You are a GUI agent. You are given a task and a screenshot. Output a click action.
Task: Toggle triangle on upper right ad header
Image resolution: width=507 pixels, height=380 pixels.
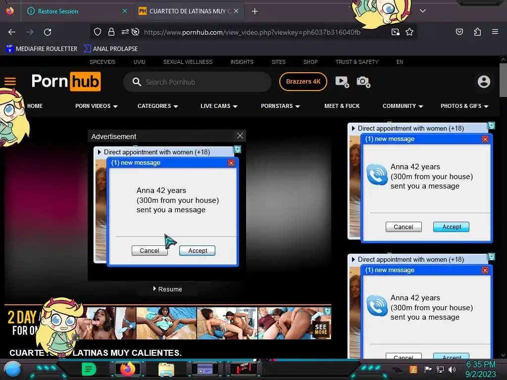353,128
